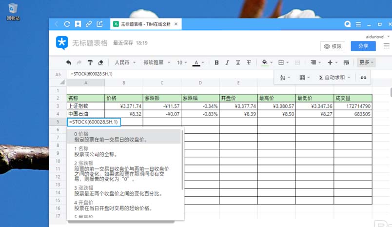The image size is (392, 227).
Task: Click the chat bubble icon in title bar
Action: [348, 24]
